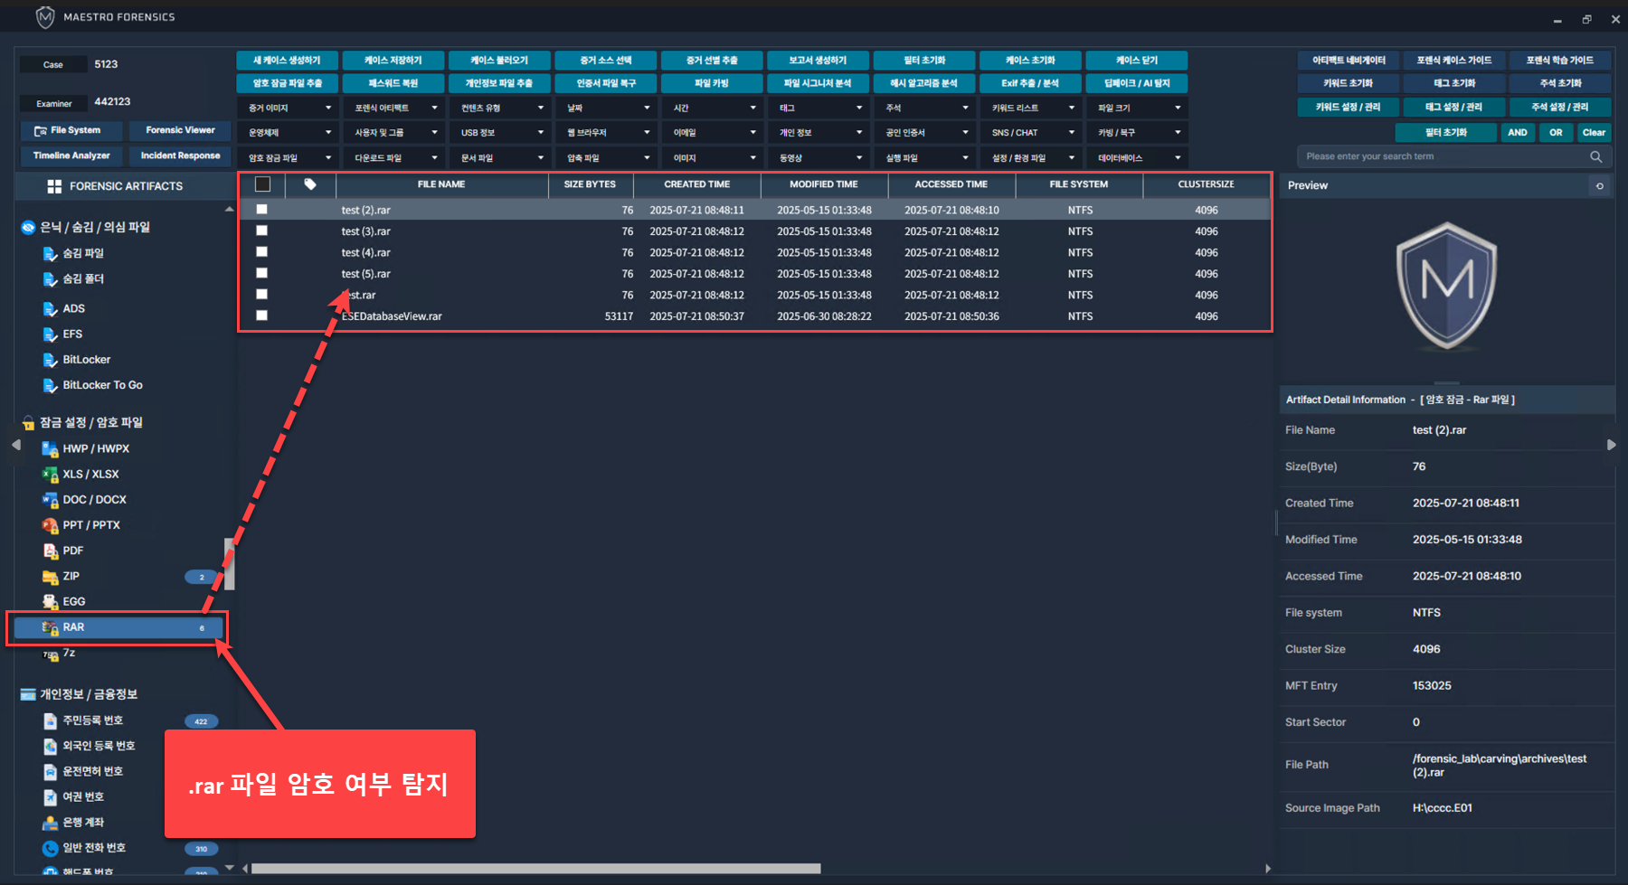Open the Forensic Viewer tab

point(180,130)
